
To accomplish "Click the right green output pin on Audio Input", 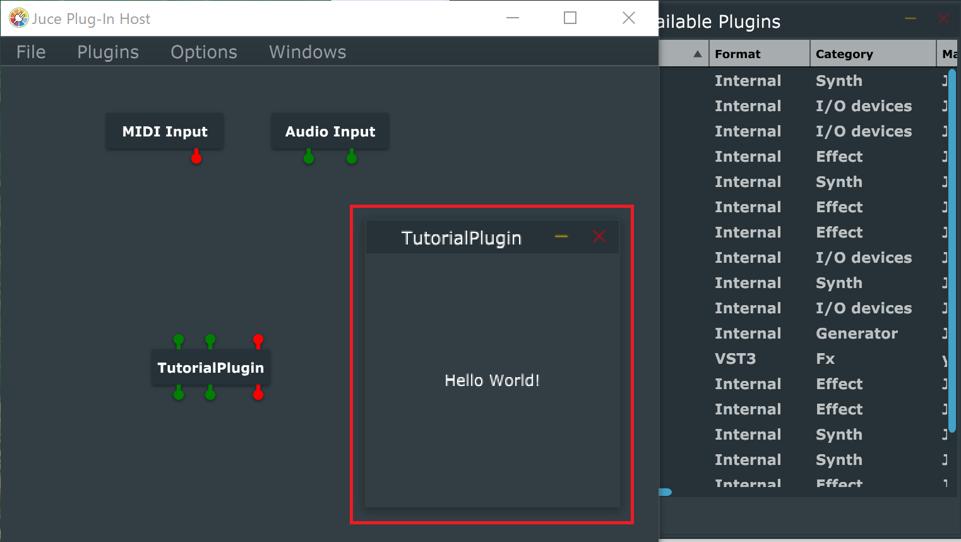I will (x=352, y=158).
